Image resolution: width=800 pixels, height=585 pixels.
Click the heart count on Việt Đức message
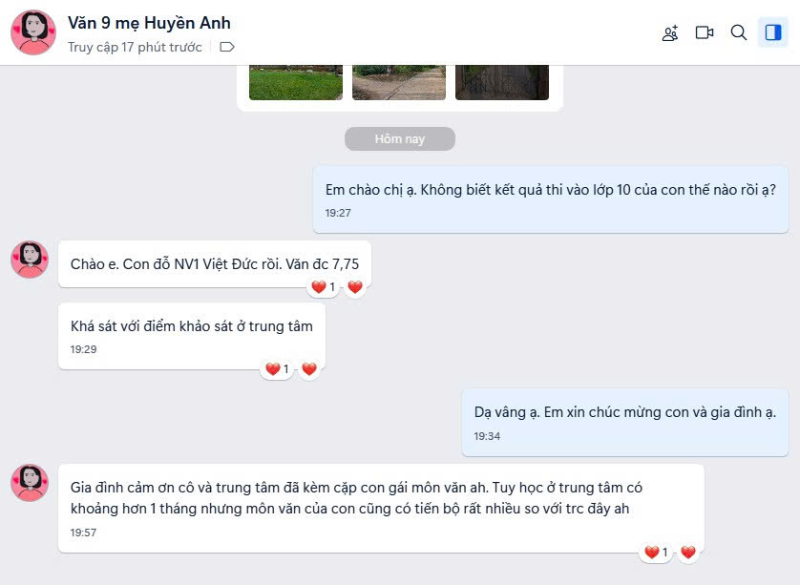coord(323,287)
